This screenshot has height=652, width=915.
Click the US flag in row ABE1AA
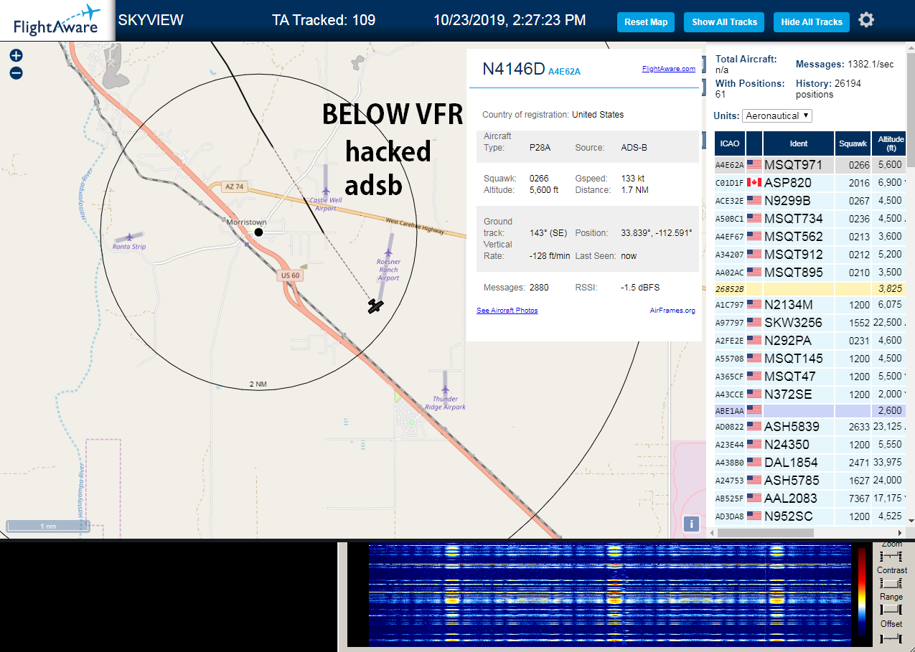(754, 410)
